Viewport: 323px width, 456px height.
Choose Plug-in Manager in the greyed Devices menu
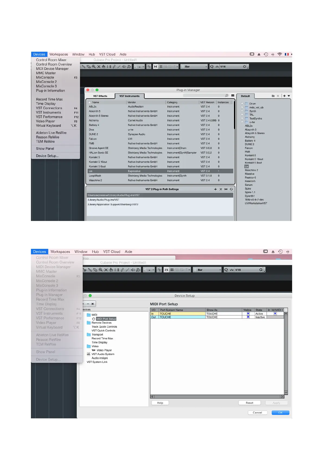(x=49, y=295)
